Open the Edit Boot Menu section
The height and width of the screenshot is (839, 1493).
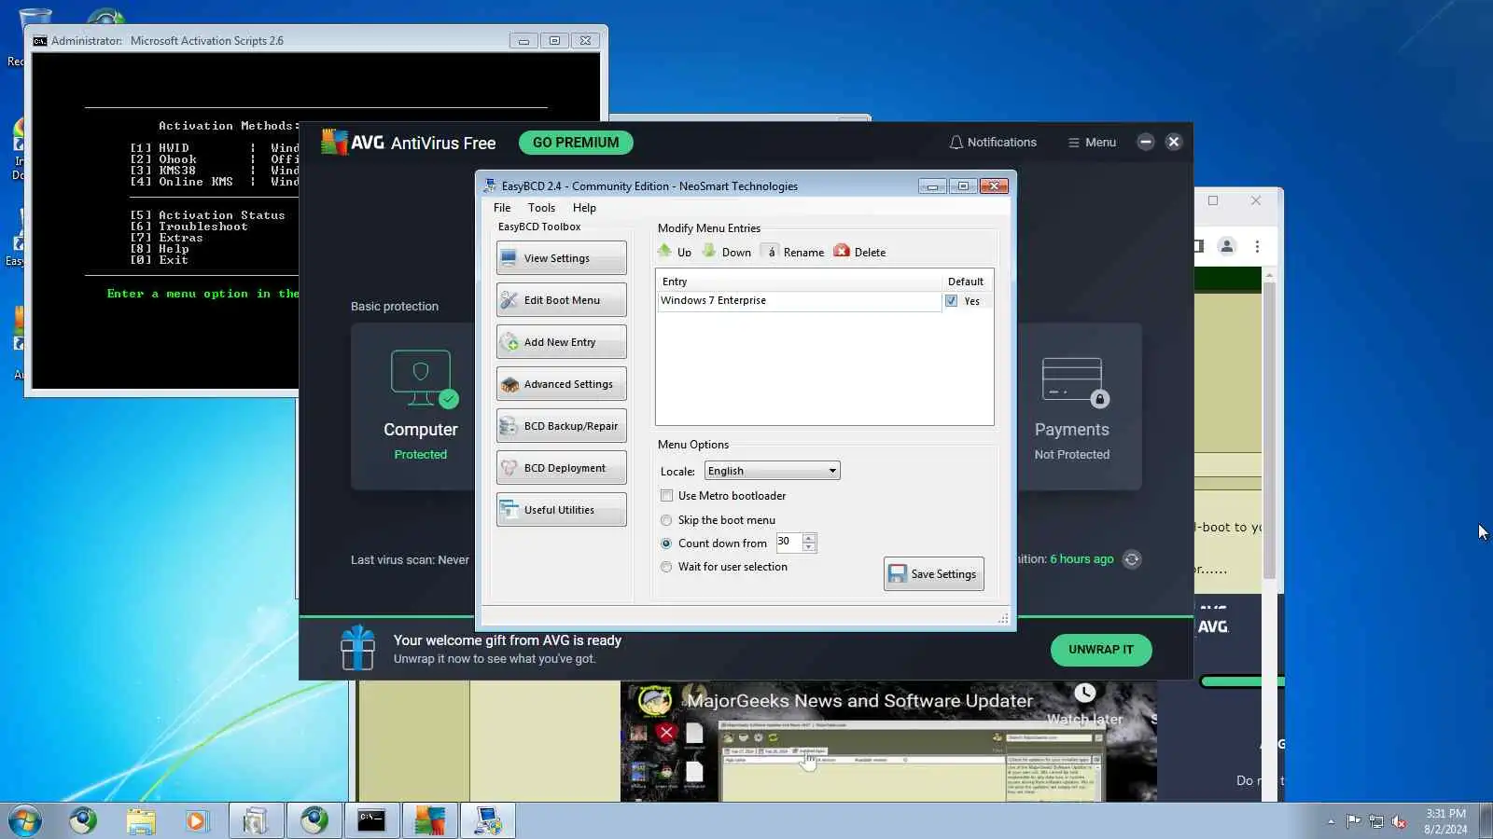pos(561,300)
